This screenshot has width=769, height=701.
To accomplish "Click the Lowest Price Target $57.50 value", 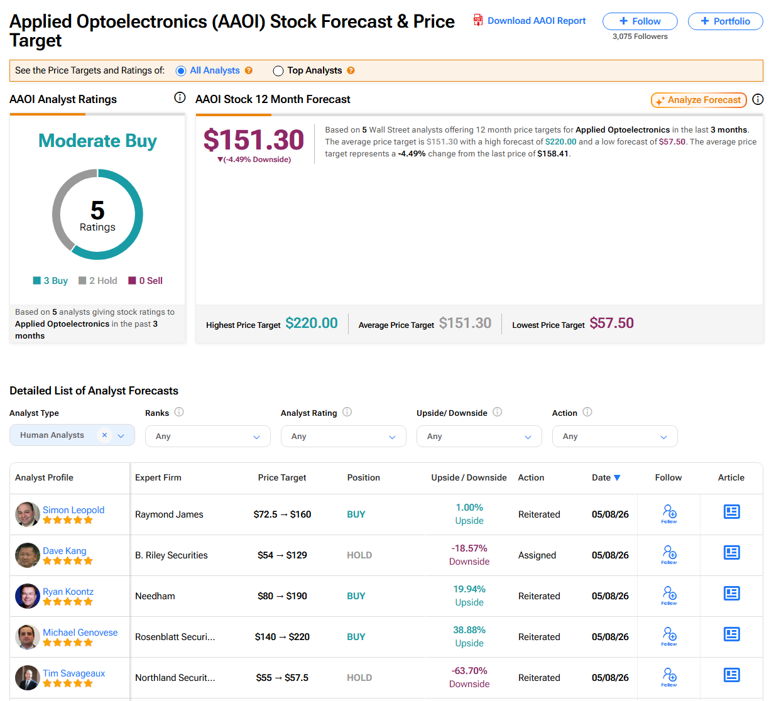I will pyautogui.click(x=612, y=323).
